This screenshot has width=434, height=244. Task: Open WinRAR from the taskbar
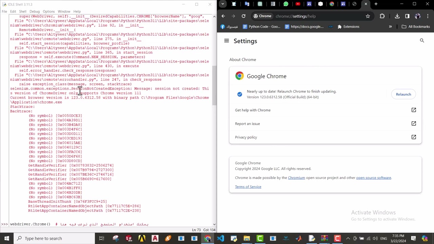pyautogui.click(x=324, y=238)
